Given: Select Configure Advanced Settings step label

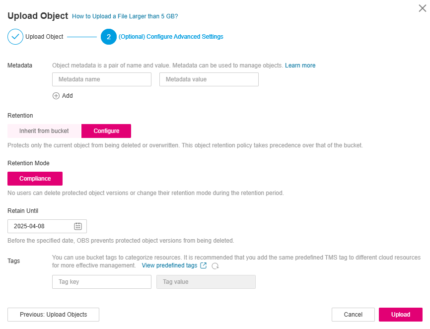Looking at the screenshot, I should coord(171,37).
